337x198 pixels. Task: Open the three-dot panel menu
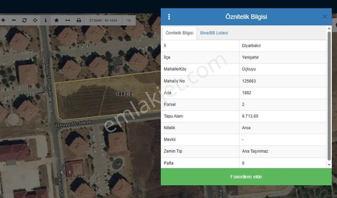169,17
